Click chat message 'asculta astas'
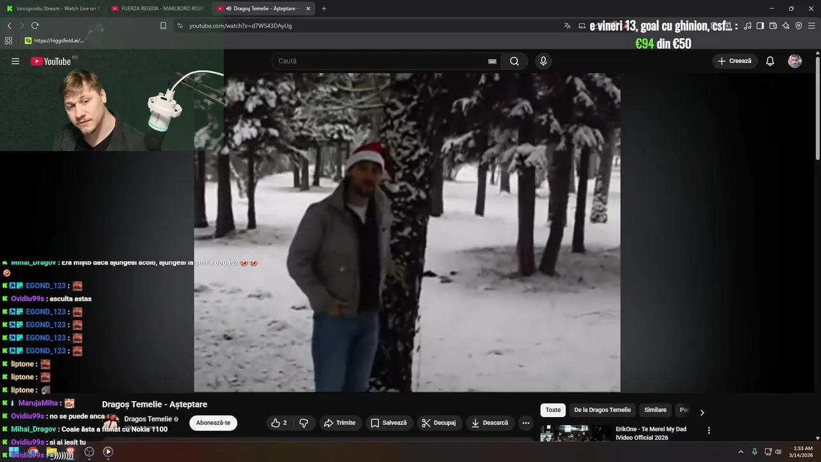Image resolution: width=821 pixels, height=462 pixels. pyautogui.click(x=71, y=299)
